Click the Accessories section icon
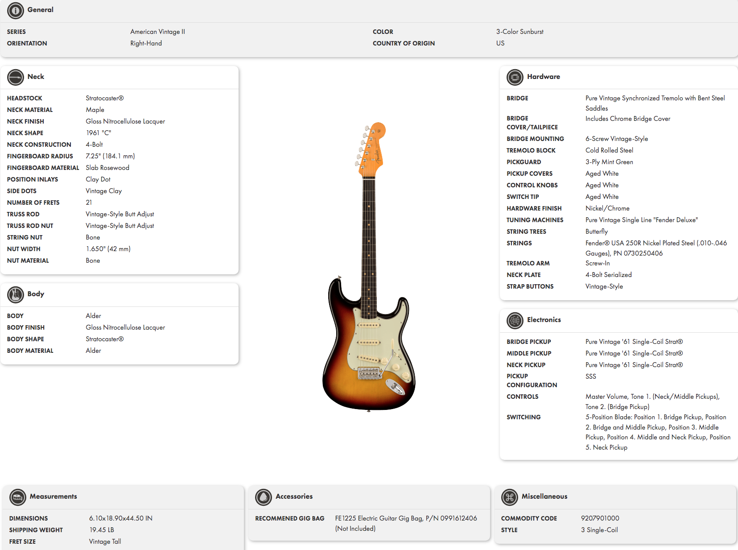This screenshot has height=550, width=738. tap(264, 497)
